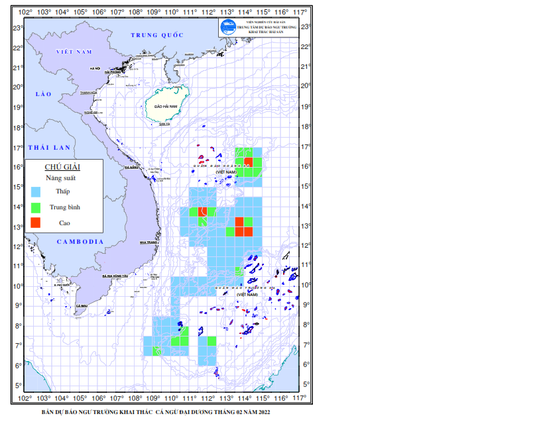Click the CÀ MAU label

coord(82,306)
